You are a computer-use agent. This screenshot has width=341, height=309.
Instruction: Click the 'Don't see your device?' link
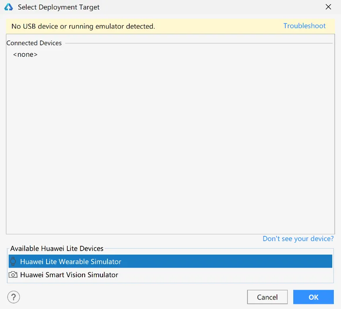coord(298,239)
